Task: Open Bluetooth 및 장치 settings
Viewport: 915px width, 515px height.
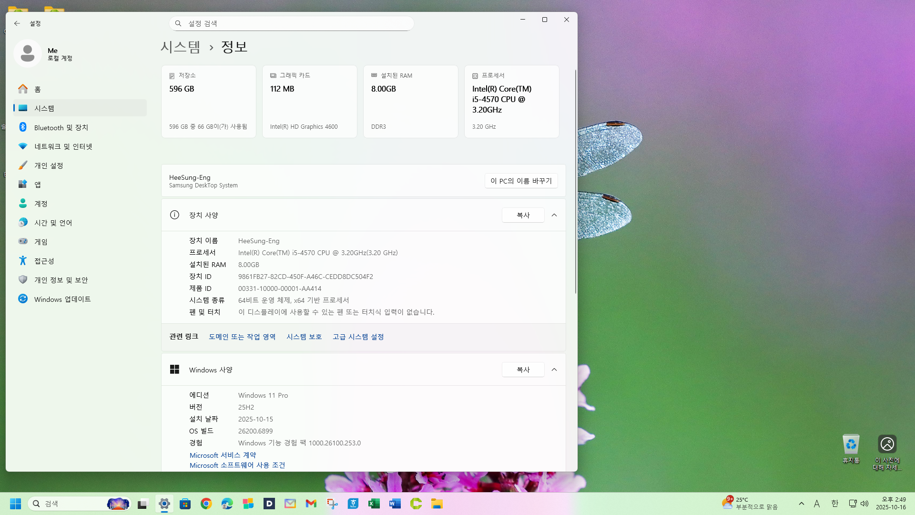Action: tap(61, 127)
